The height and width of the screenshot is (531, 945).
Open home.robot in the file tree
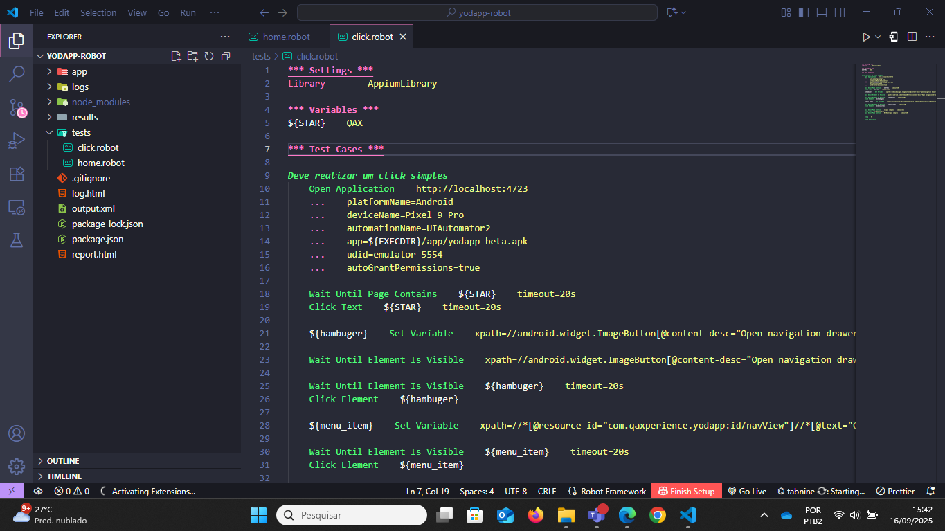(101, 163)
